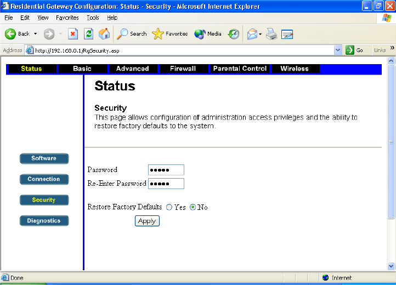Click the Mail envelope icon

pos(252,34)
